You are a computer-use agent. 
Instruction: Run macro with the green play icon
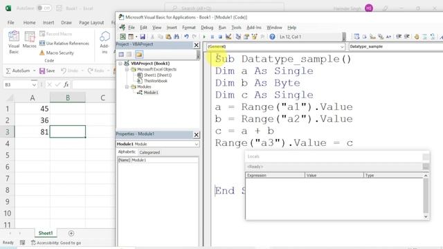click(x=204, y=37)
